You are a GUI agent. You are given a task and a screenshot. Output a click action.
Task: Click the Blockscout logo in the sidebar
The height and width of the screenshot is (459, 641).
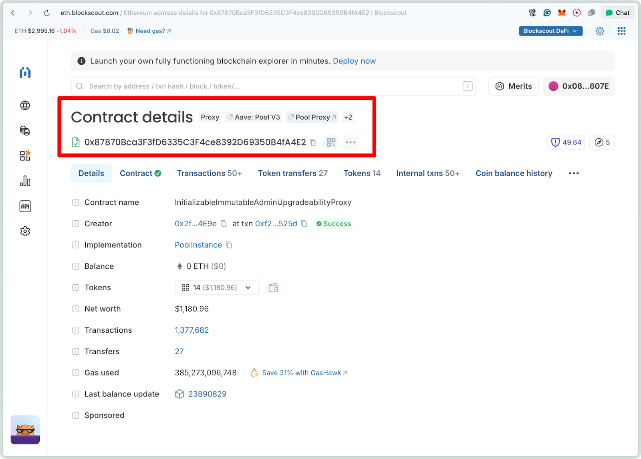tap(25, 73)
